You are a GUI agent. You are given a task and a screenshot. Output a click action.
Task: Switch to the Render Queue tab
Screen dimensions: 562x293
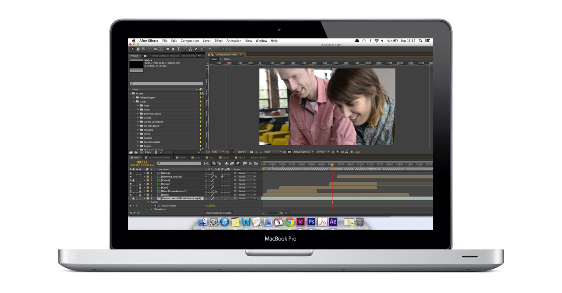tap(259, 158)
